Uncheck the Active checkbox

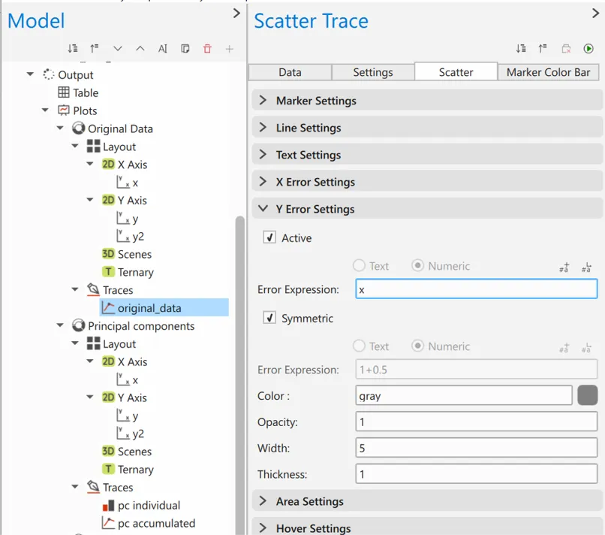click(x=269, y=237)
